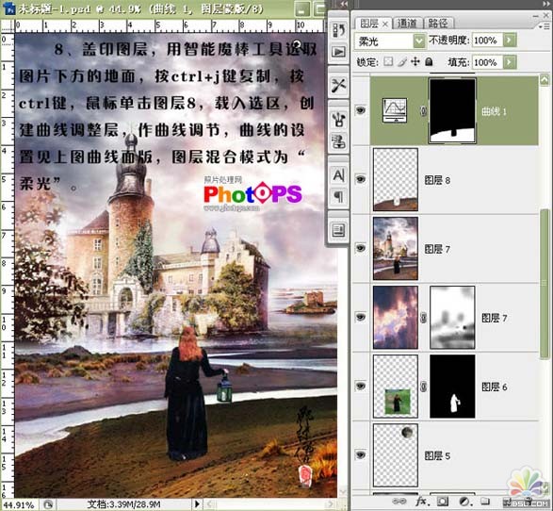Image resolution: width=553 pixels, height=511 pixels.
Task: Switch to the 通道 tab
Action: 407,24
